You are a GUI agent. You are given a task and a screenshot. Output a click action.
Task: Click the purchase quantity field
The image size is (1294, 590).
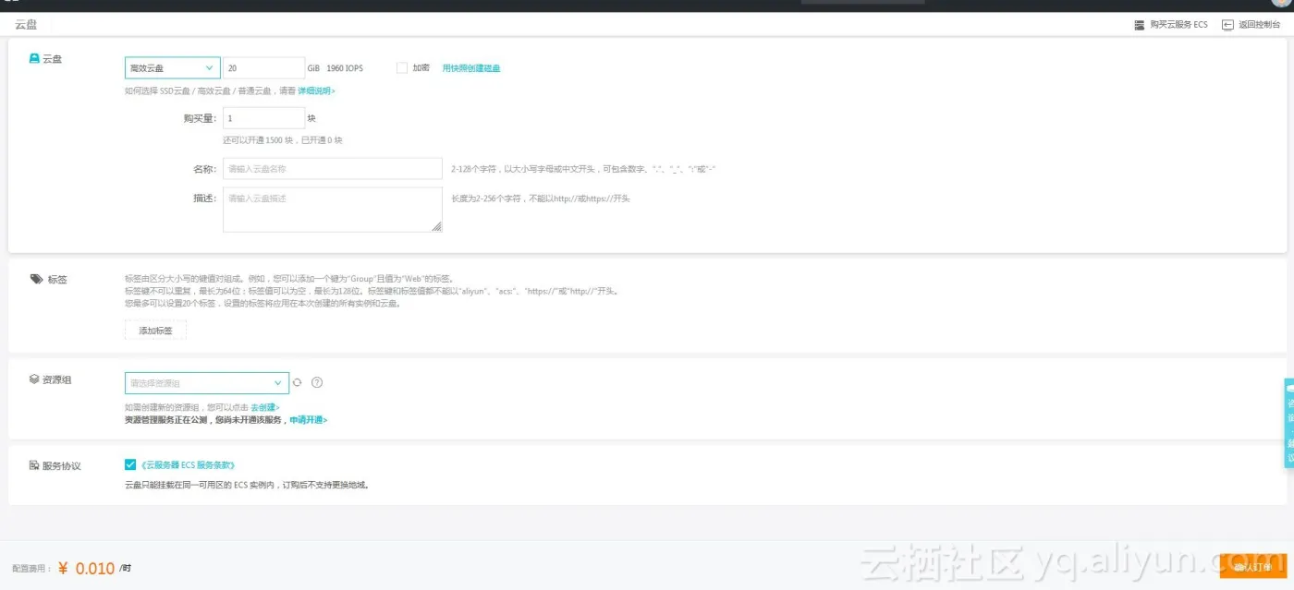[x=263, y=118]
